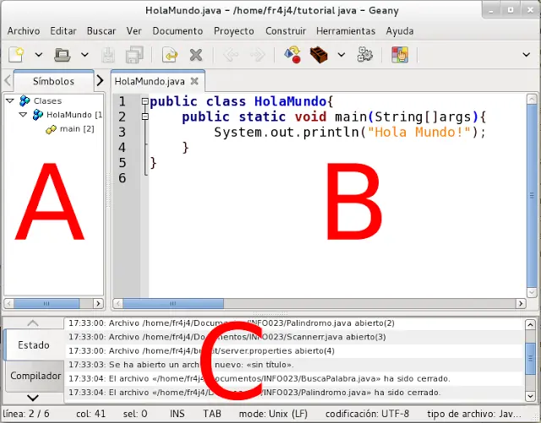The height and width of the screenshot is (423, 541).
Task: Collapse the HolaMundo class node
Action: pos(23,115)
